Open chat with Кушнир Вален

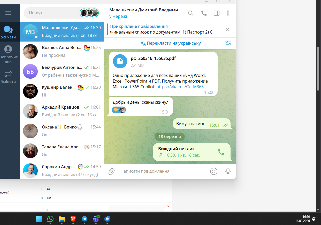(x=62, y=91)
